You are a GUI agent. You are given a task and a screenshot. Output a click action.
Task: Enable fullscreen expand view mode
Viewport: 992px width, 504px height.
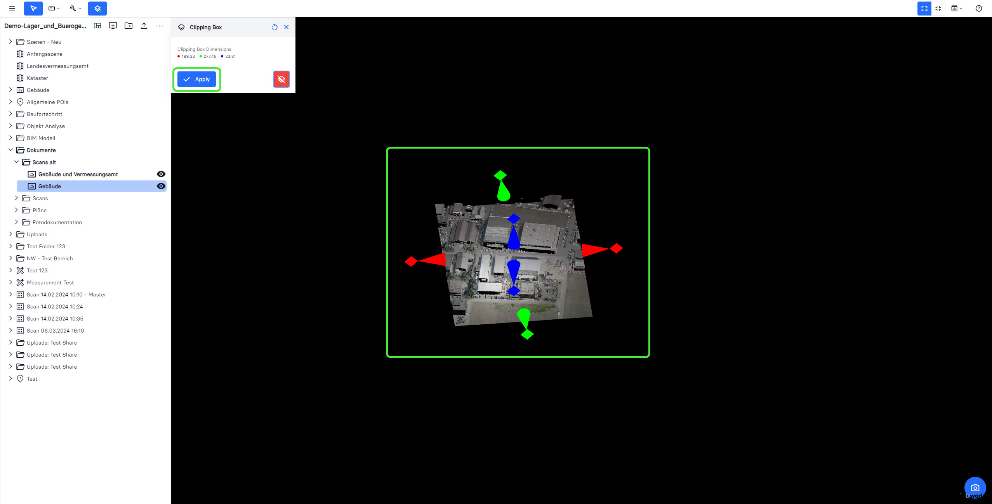[924, 8]
